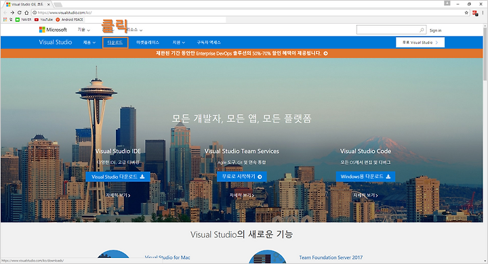Open Chrome's three-dot menu
Screen dimensions: 488x264
pos(483,13)
